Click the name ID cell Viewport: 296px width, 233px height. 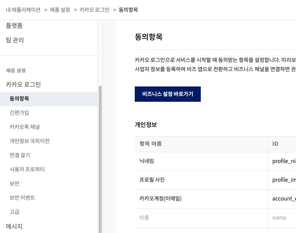tap(282, 218)
